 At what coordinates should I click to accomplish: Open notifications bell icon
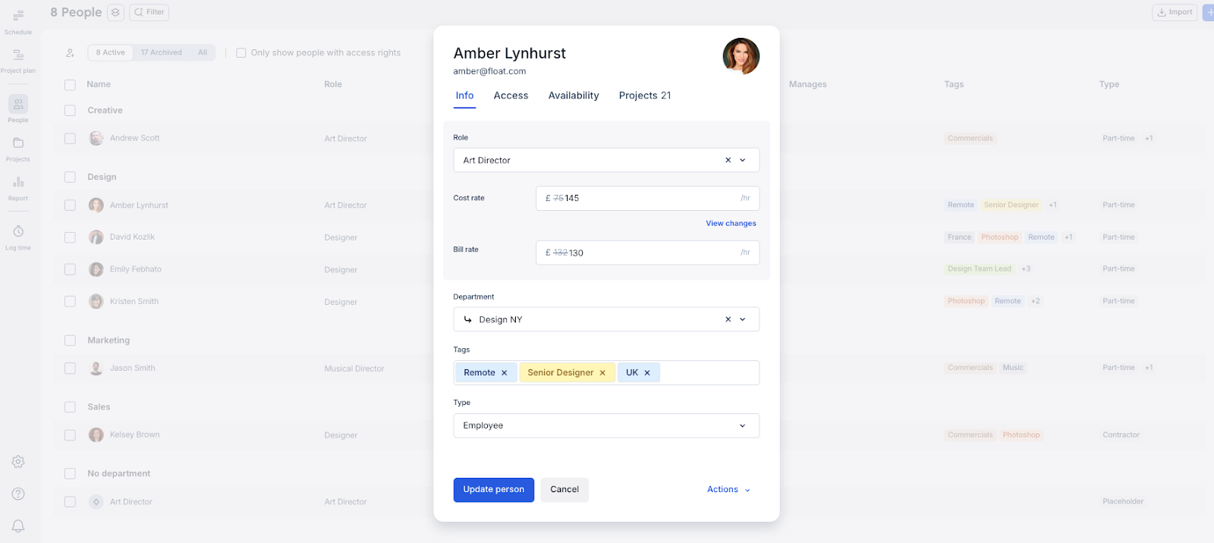click(x=18, y=526)
